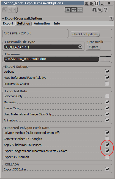Image resolution: width=115 pixels, height=179 pixels.
Task: Click the browse ellipsis button for file name
Action: pos(105,59)
